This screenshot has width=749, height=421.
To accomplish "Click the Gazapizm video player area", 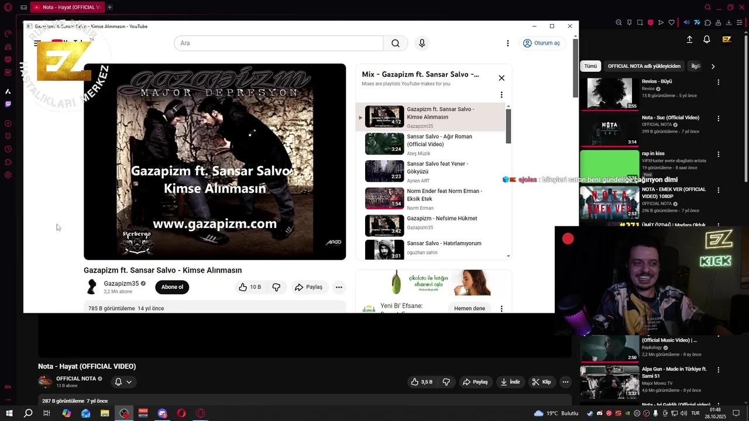I will [x=215, y=161].
